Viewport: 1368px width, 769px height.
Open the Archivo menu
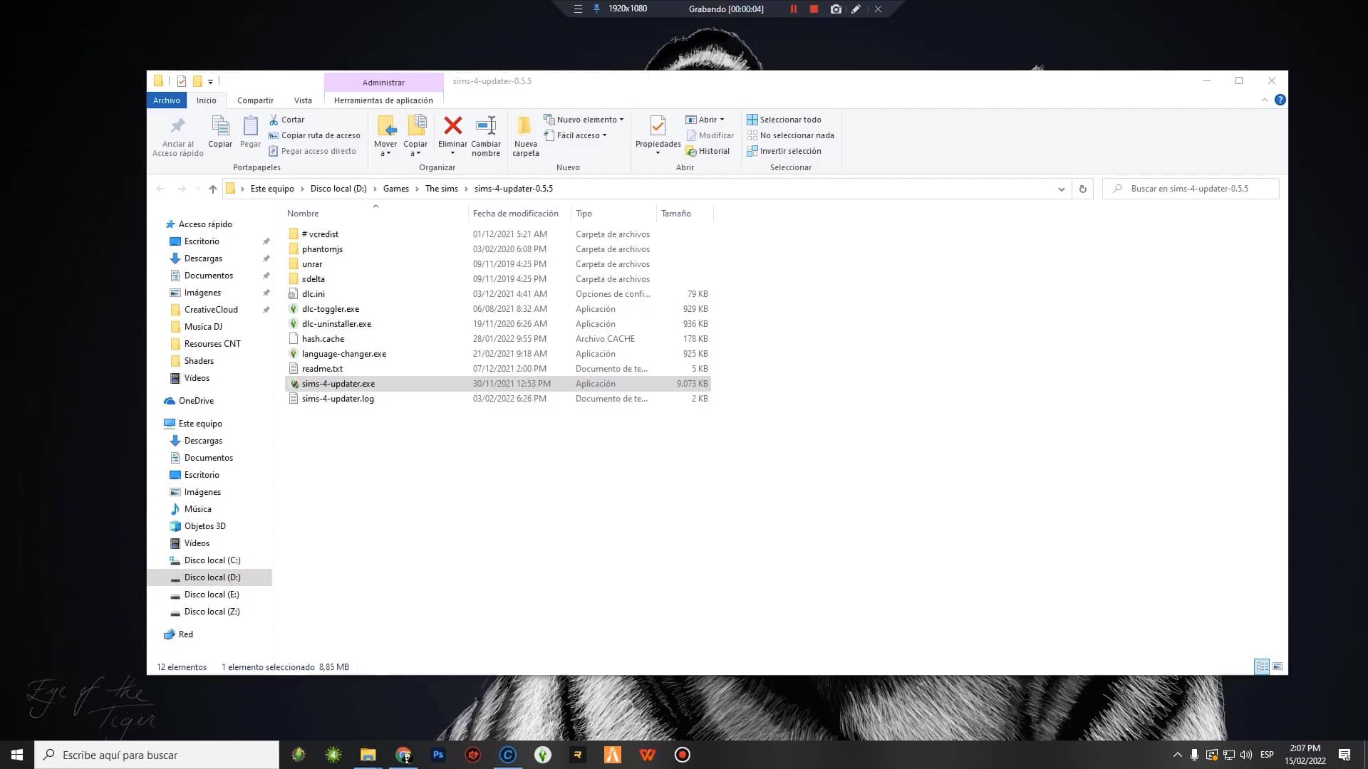pyautogui.click(x=166, y=100)
